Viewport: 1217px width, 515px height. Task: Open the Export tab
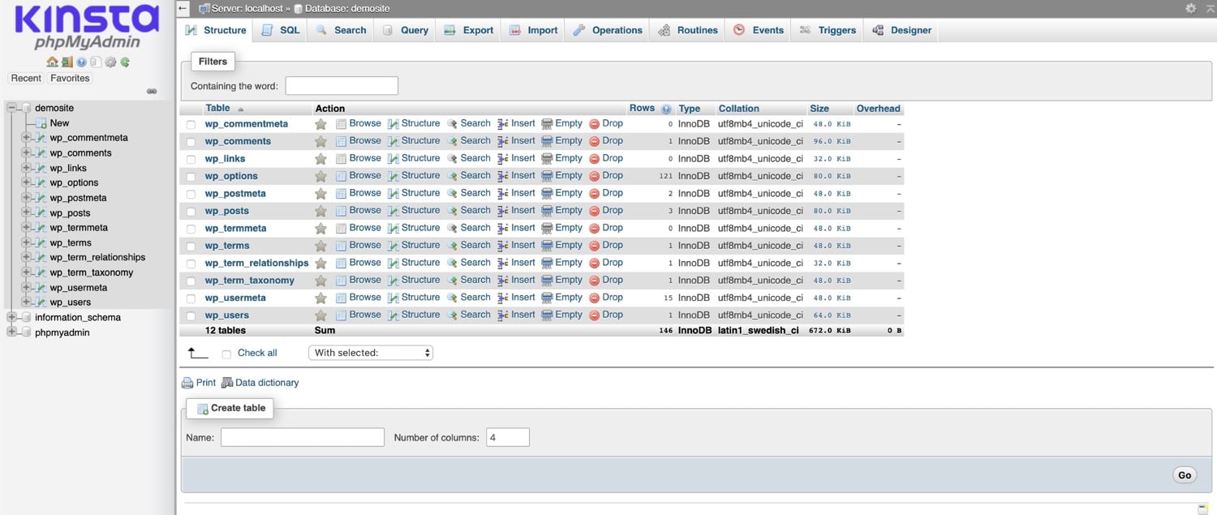tap(468, 30)
